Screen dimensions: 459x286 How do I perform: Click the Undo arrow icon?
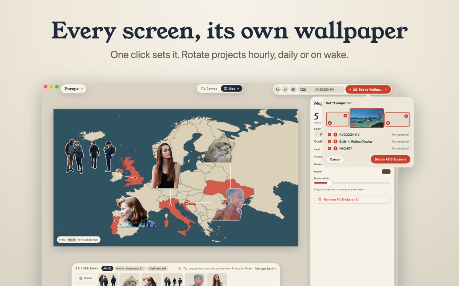pyautogui.click(x=278, y=90)
